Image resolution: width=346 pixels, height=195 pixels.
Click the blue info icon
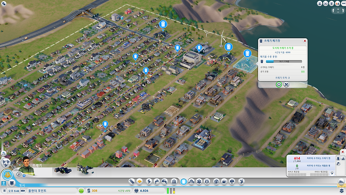24,176
